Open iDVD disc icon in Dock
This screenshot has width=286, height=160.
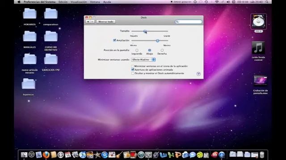pyautogui.click(x=105, y=155)
